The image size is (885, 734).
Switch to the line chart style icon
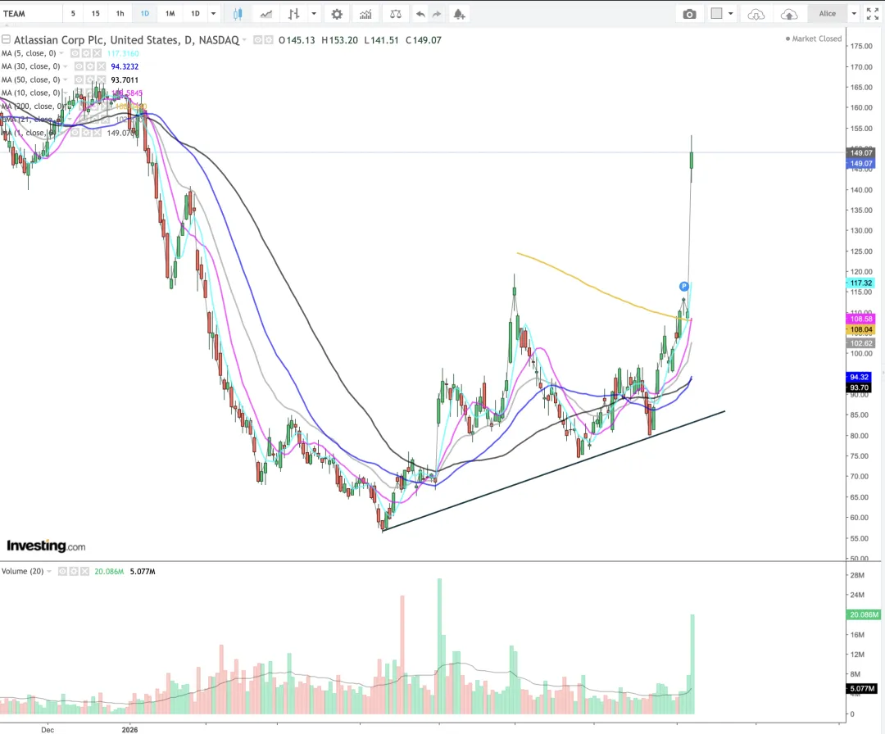pyautogui.click(x=265, y=14)
